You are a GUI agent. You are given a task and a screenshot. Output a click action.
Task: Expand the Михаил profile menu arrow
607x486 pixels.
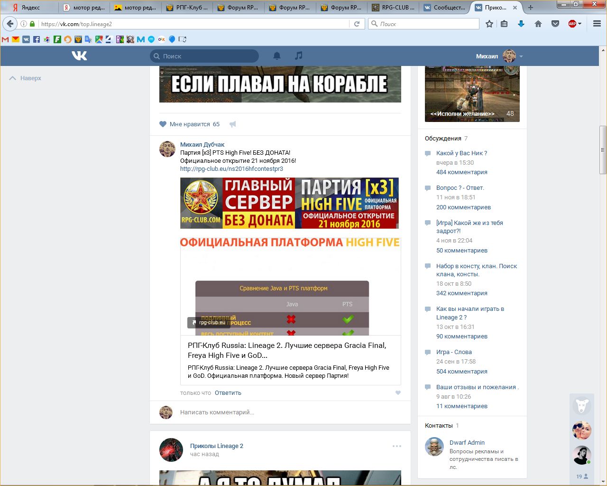point(521,56)
